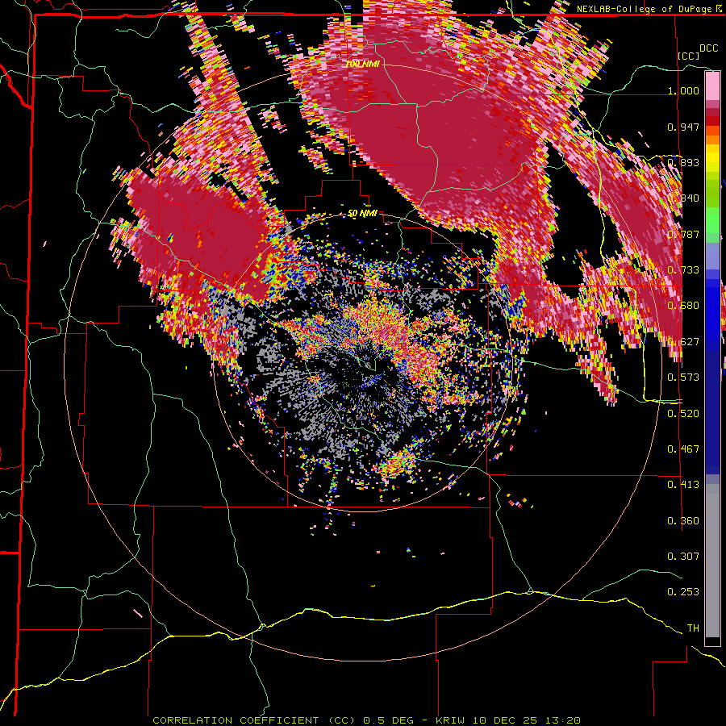Select the 1.000 value on the scale
The image size is (726, 726).
[683, 90]
